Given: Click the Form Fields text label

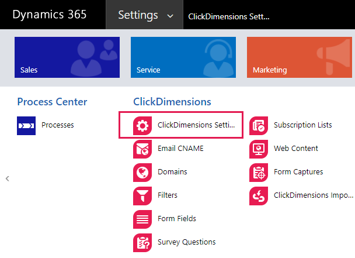Looking at the screenshot, I should (x=176, y=219).
